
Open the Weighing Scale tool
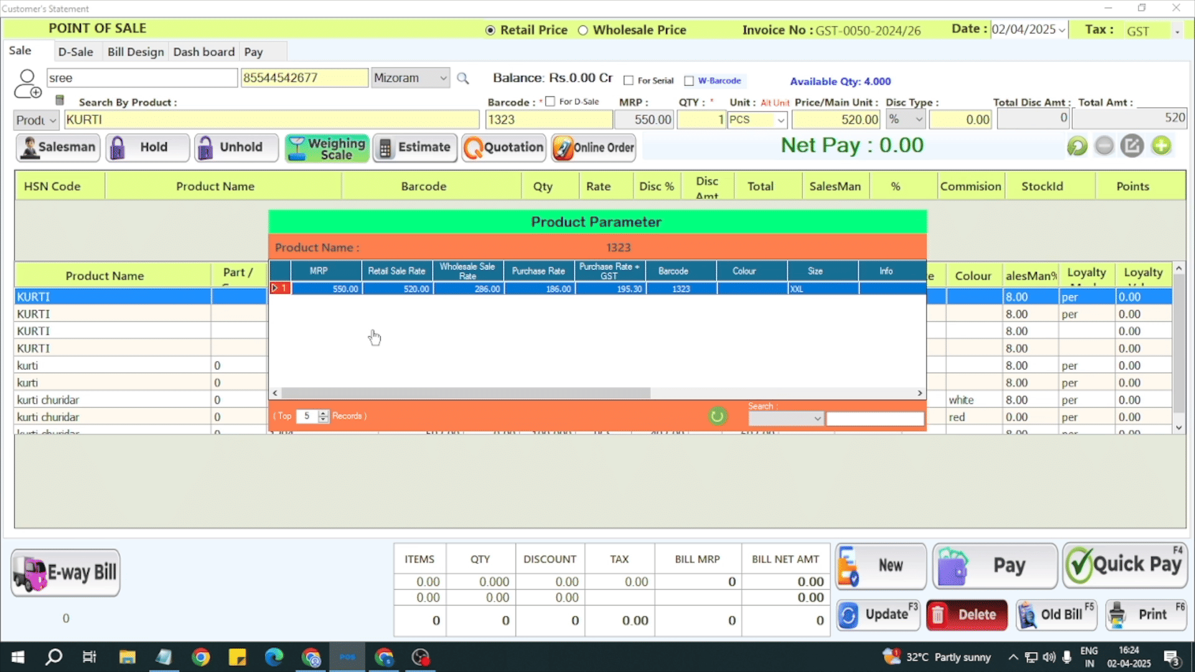point(327,148)
